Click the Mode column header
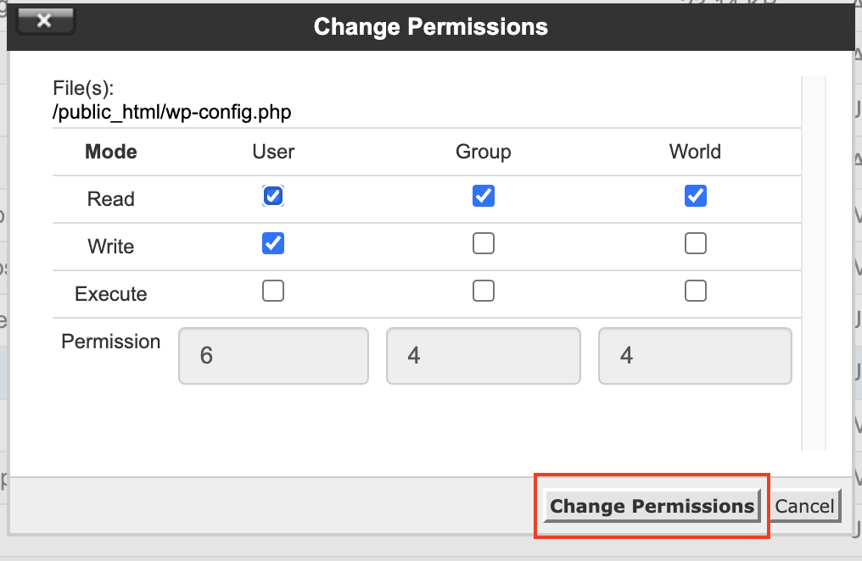 coord(111,152)
